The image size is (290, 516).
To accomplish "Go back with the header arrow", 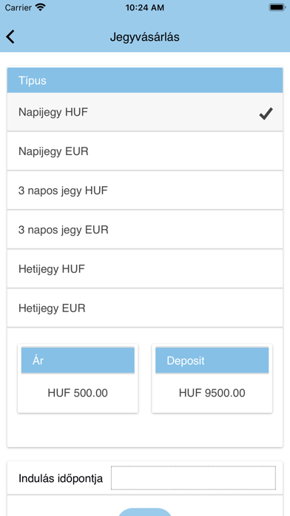I will point(10,37).
